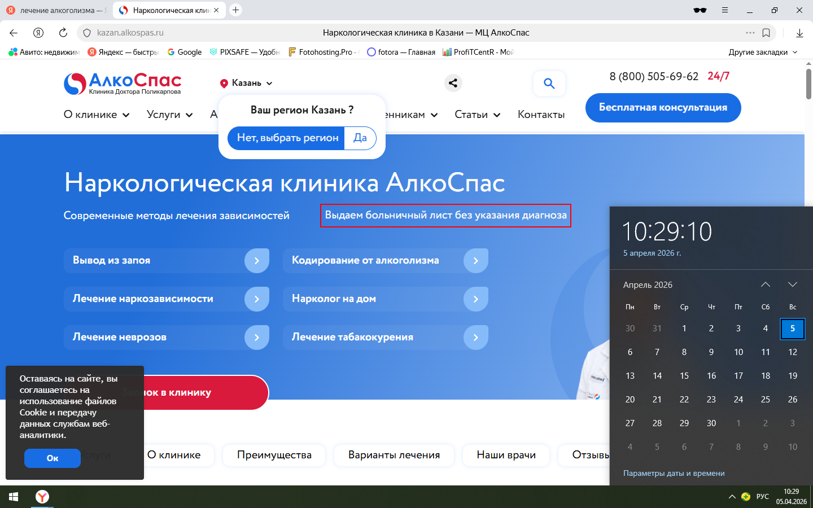
Task: Open the three-dot page options in address bar
Action: (x=750, y=33)
